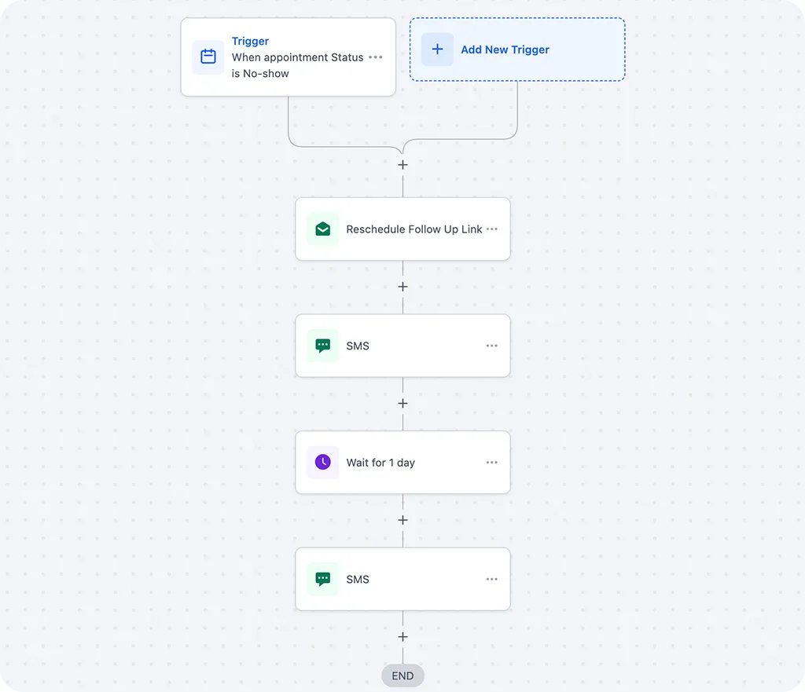Add a step above Reschedule Follow Up Link

click(402, 165)
